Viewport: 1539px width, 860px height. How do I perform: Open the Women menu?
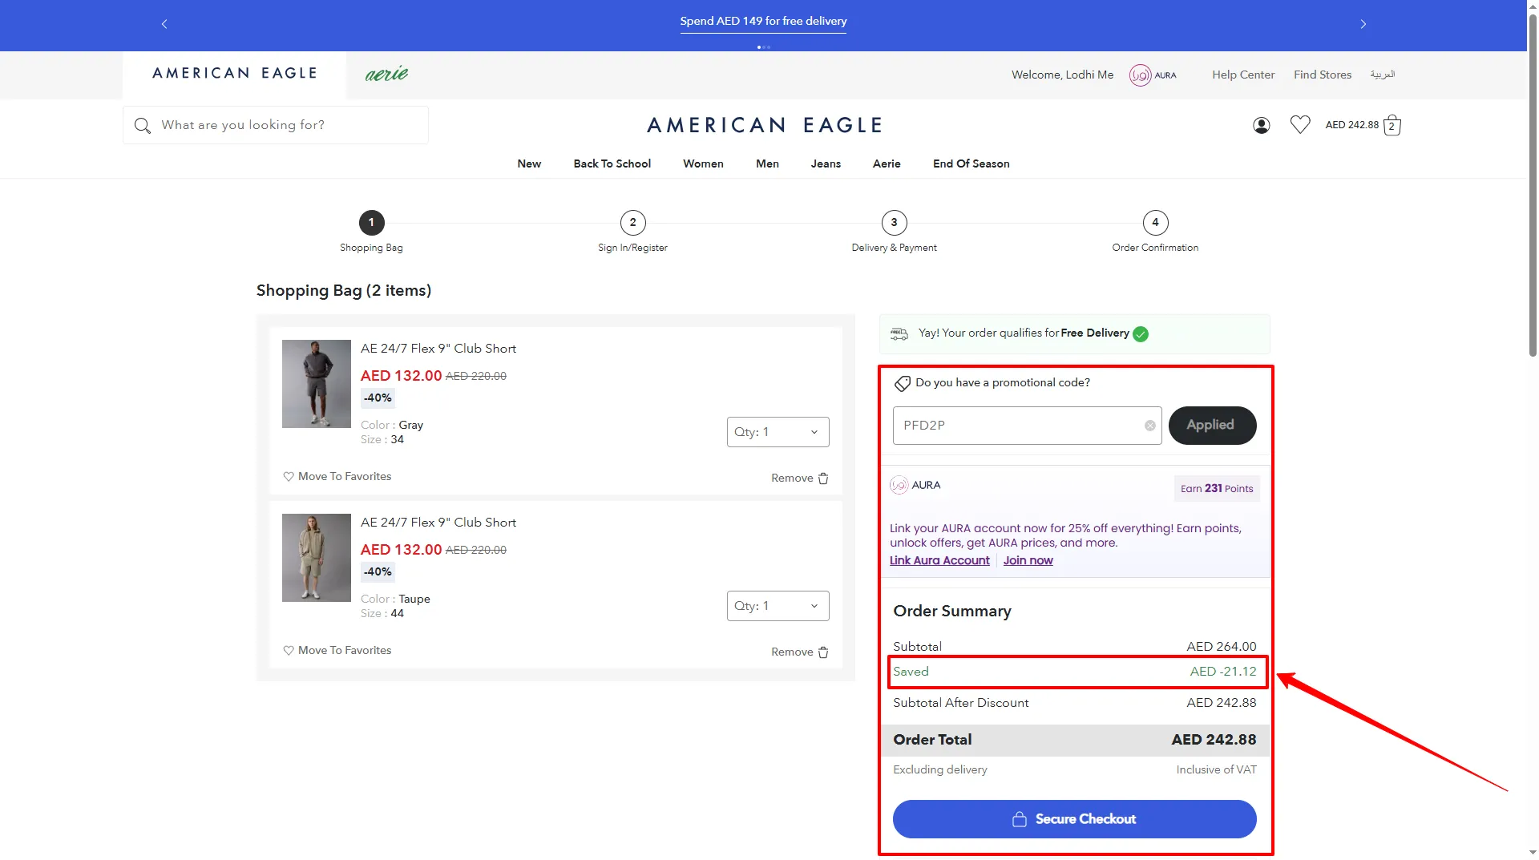pyautogui.click(x=703, y=164)
